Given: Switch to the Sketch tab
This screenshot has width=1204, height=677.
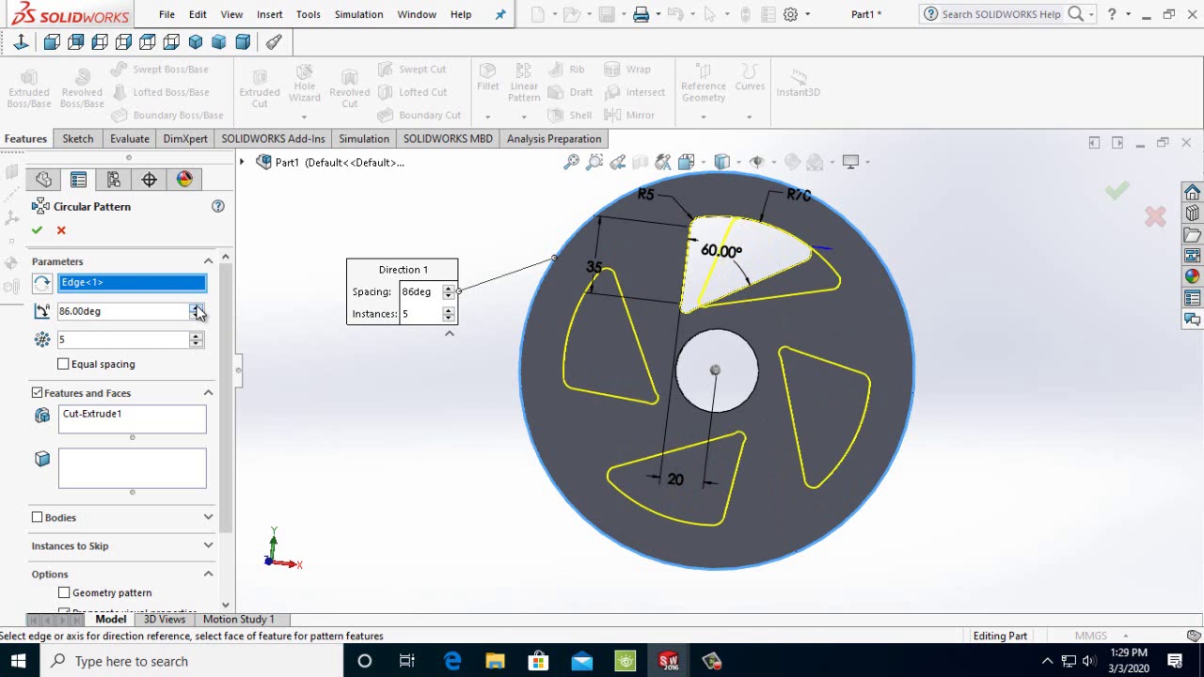Looking at the screenshot, I should pos(78,138).
